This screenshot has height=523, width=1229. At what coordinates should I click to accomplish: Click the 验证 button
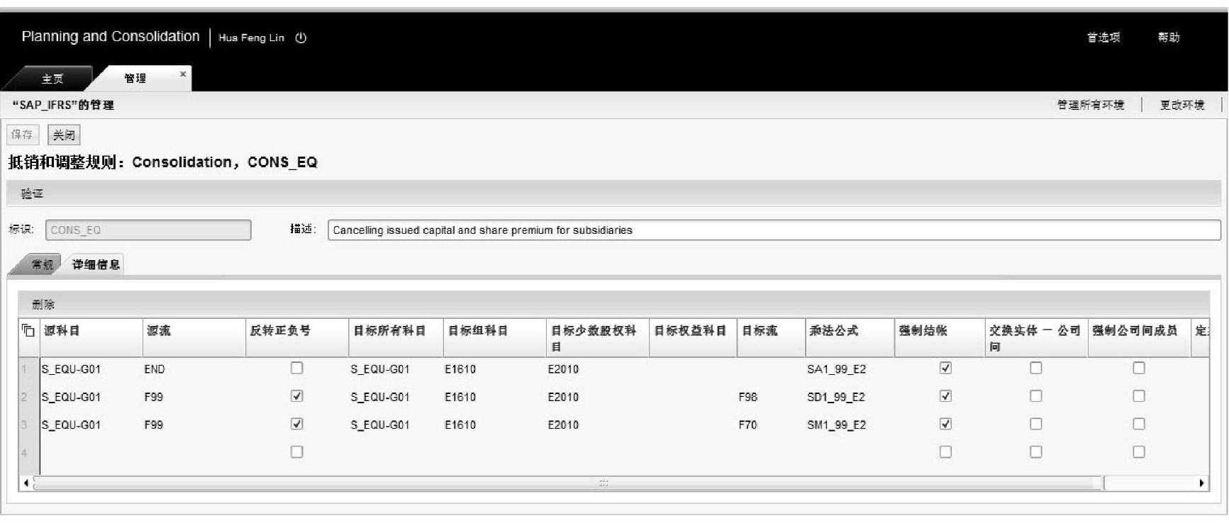tap(32, 193)
